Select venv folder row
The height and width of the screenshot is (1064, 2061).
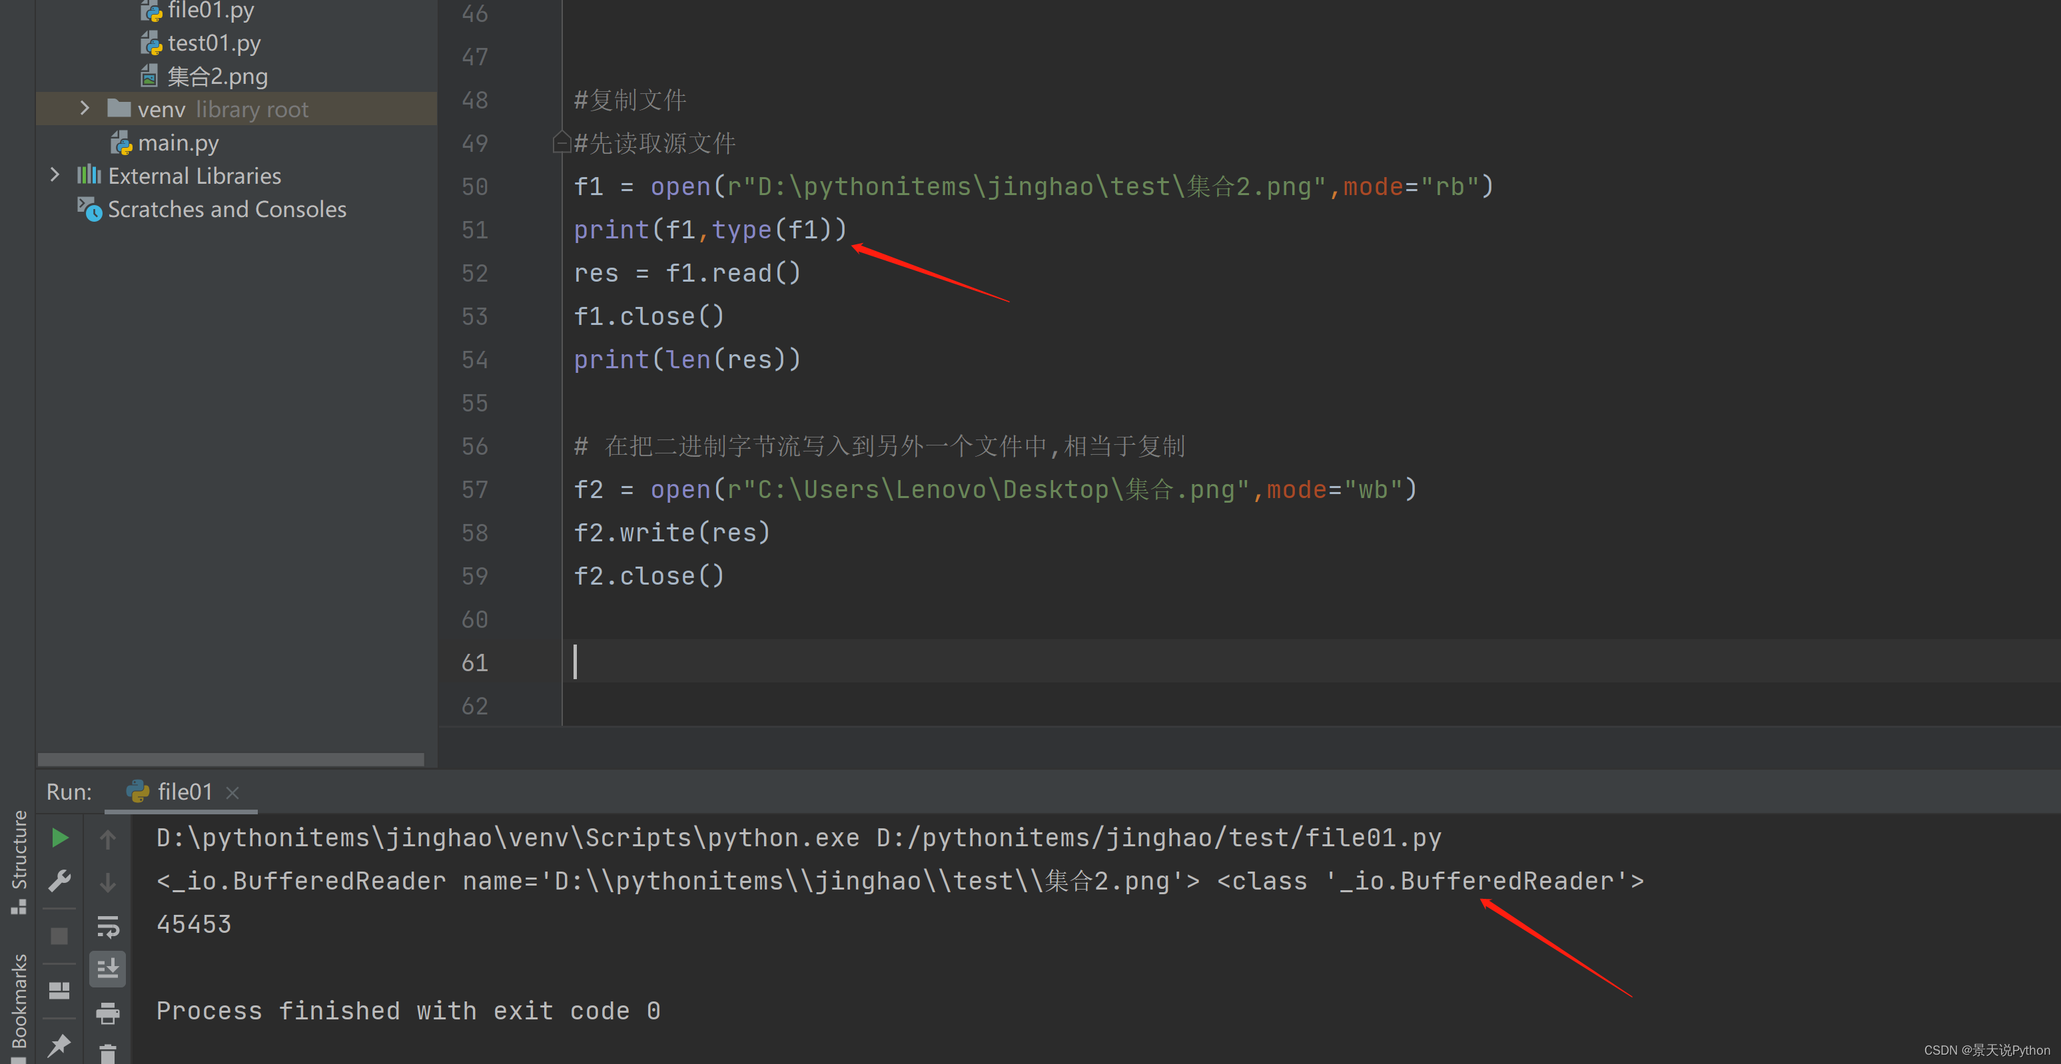click(x=237, y=109)
